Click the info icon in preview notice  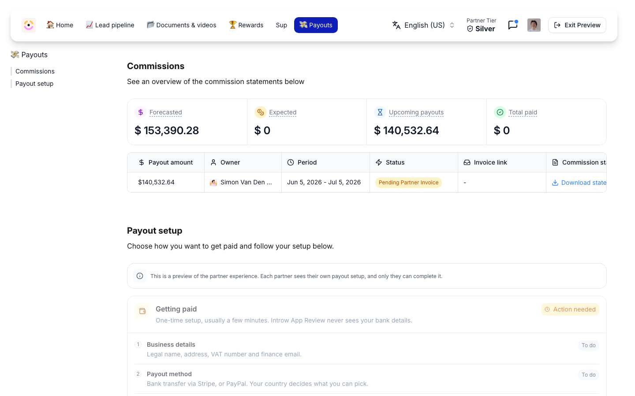(x=140, y=276)
